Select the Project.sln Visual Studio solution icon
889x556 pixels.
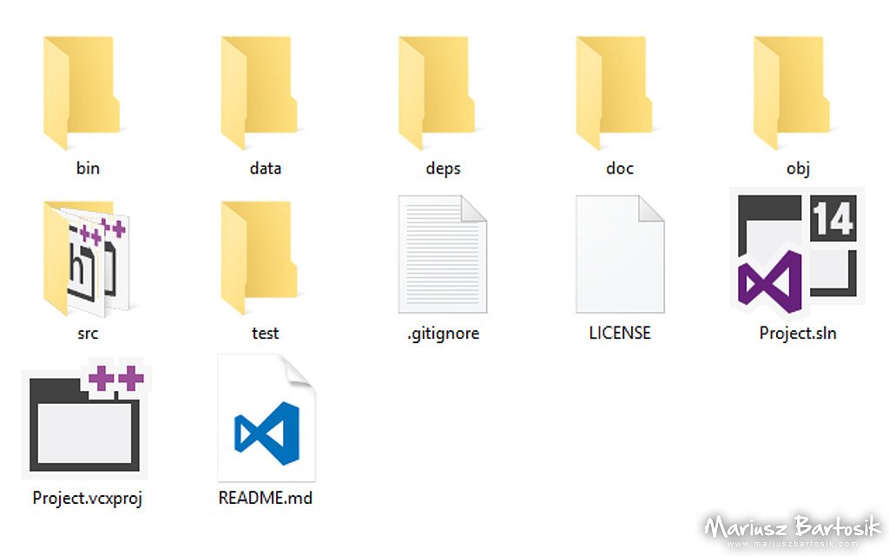click(x=797, y=251)
